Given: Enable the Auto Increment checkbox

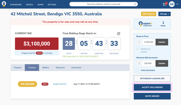Looking at the screenshot, I should point(138,70).
